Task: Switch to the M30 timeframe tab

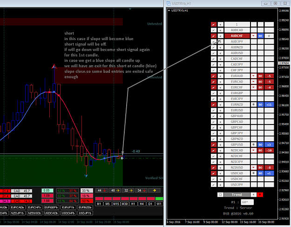Action: tap(125, 204)
